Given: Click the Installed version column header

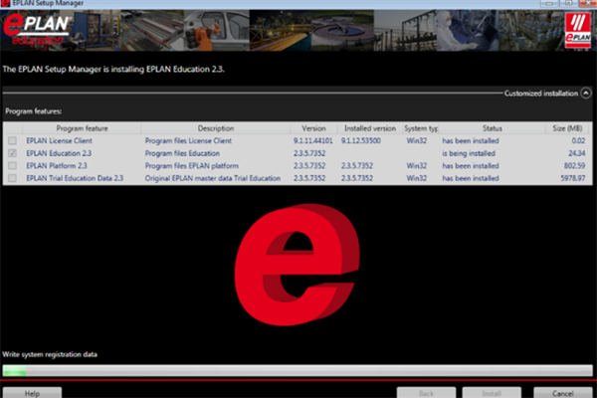Looking at the screenshot, I should [x=369, y=128].
